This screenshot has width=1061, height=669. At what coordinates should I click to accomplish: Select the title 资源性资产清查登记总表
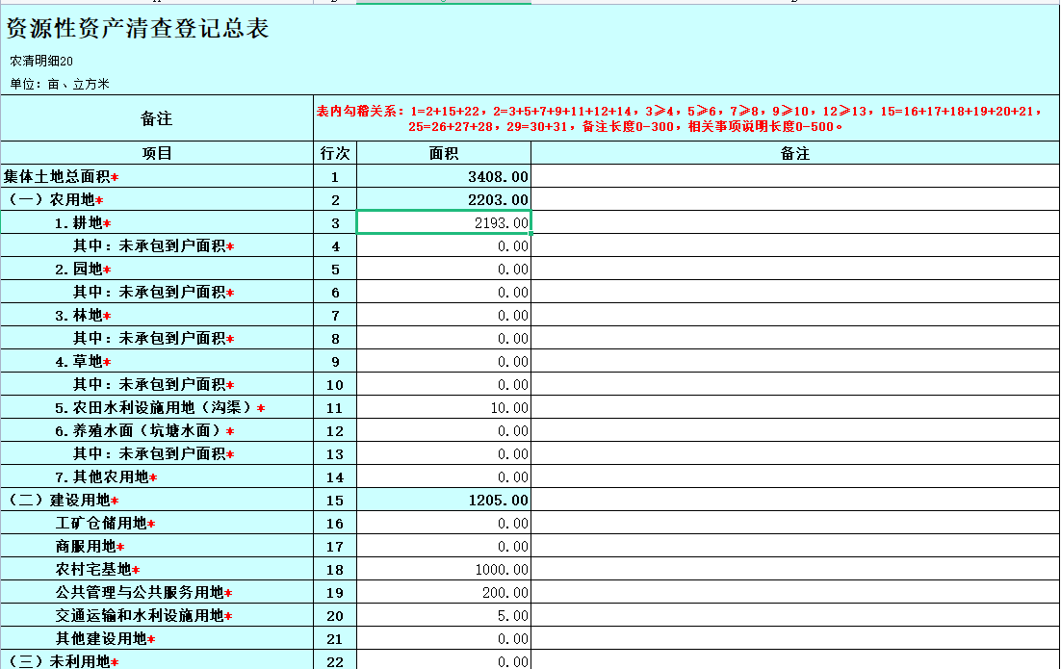pyautogui.click(x=138, y=28)
